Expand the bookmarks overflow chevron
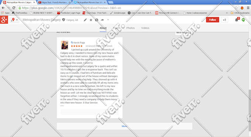 (x=227, y=13)
